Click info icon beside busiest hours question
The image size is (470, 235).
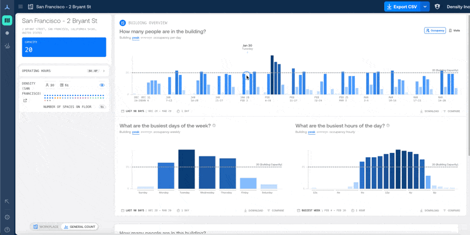pyautogui.click(x=388, y=125)
